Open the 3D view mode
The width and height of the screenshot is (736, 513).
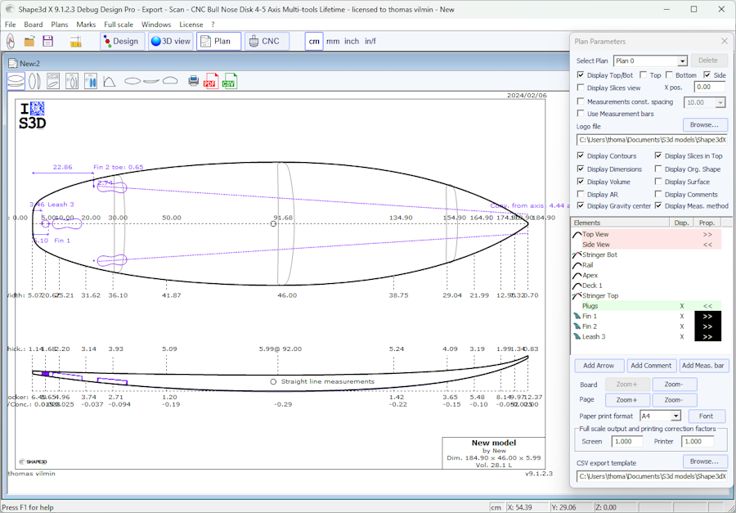click(171, 42)
